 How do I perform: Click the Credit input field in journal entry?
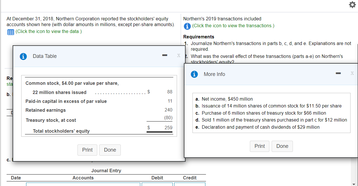tap(190, 184)
